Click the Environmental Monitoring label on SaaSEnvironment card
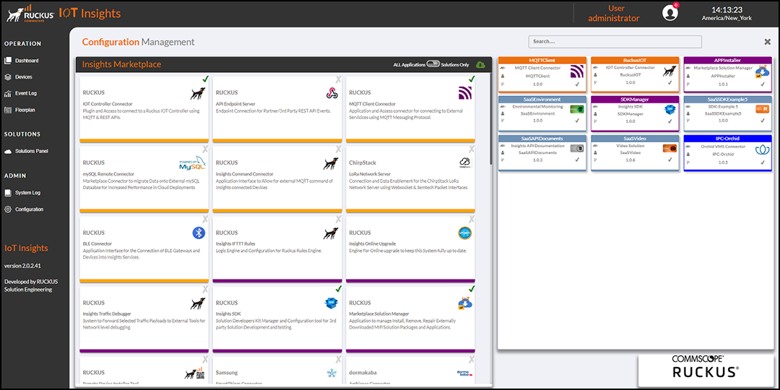Screen dimensions: 780x390 [x=538, y=106]
